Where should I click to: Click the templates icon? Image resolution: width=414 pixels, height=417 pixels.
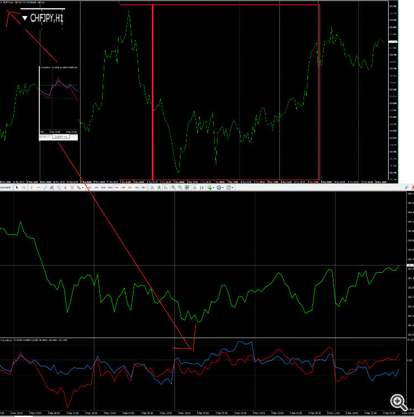229,187
